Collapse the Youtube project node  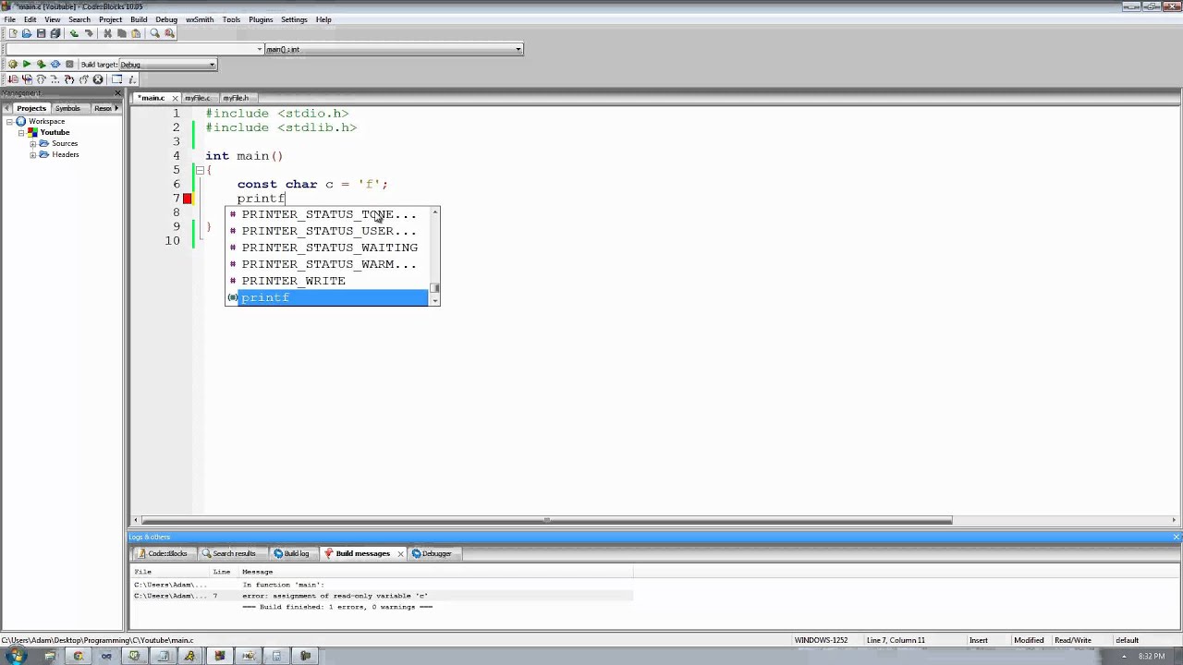coord(21,133)
